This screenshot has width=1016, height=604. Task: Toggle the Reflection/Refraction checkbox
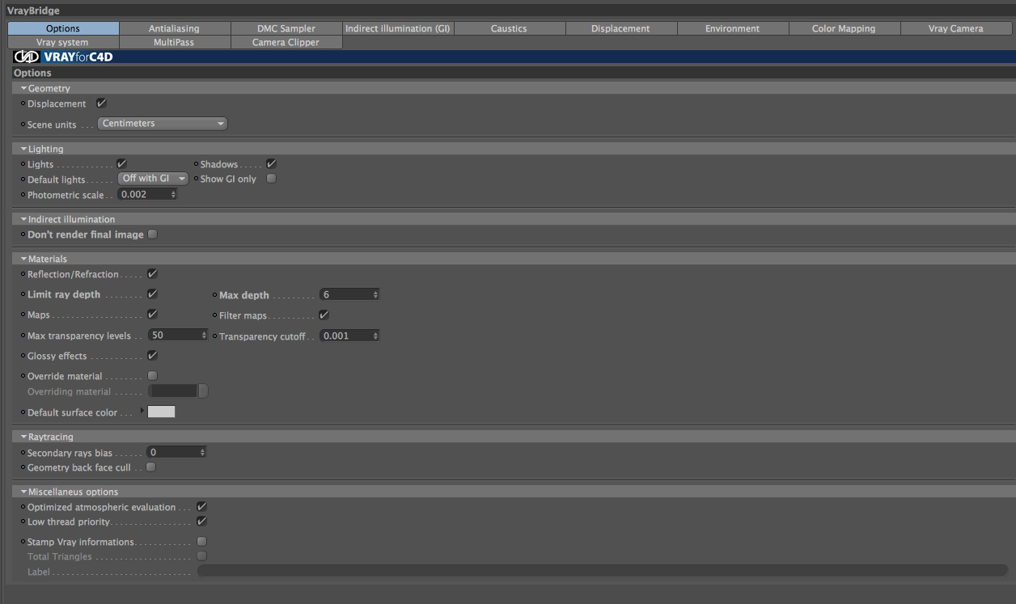click(152, 274)
